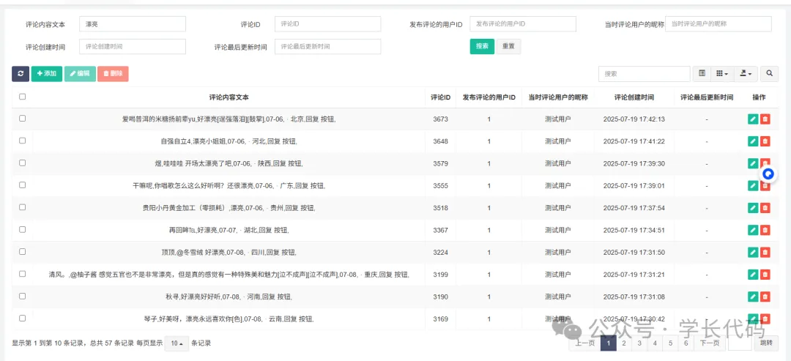Viewport: 791px width, 361px height.
Task: Click the red delete icon for row 3673
Action: tap(765, 119)
